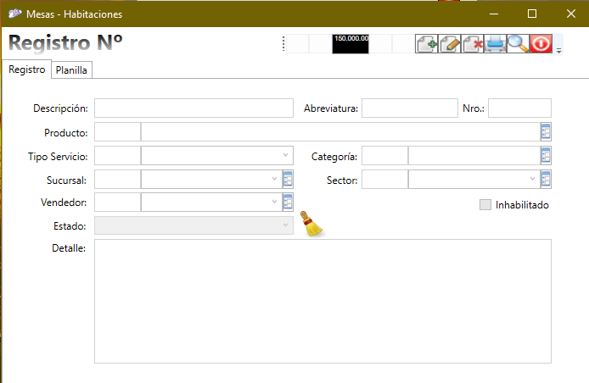Open the Sucursal lookup list icon
Viewport: 589px width, 383px height.
click(x=288, y=180)
